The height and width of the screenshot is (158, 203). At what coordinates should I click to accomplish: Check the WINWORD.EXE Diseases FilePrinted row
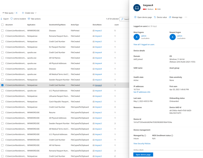click(2, 31)
